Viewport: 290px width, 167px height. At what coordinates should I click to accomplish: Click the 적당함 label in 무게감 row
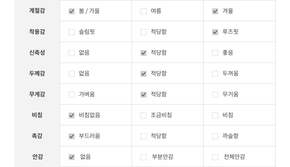159,94
